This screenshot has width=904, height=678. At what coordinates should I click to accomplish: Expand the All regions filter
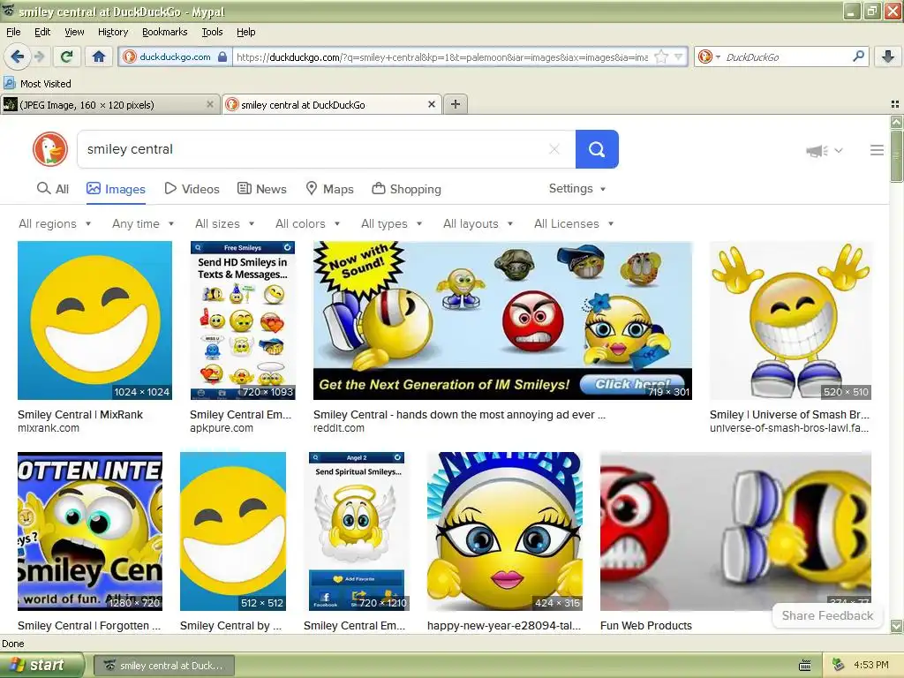pyautogui.click(x=55, y=223)
